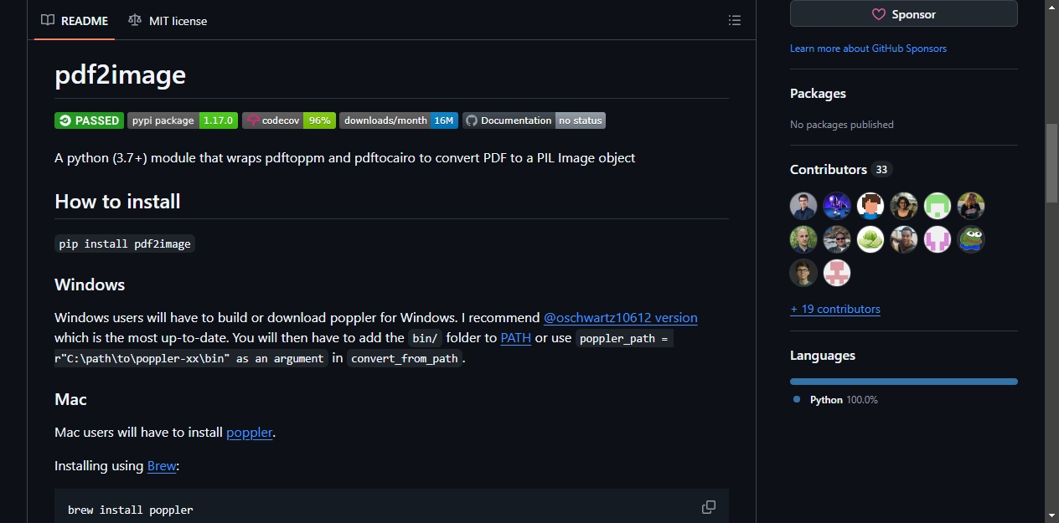Open the purple identicon contributor avatar

(x=938, y=239)
